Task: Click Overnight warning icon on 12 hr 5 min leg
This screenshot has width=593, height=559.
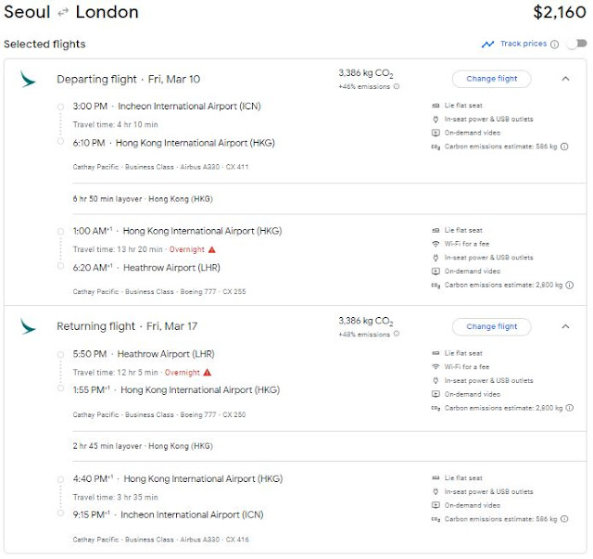Action: pyautogui.click(x=208, y=373)
